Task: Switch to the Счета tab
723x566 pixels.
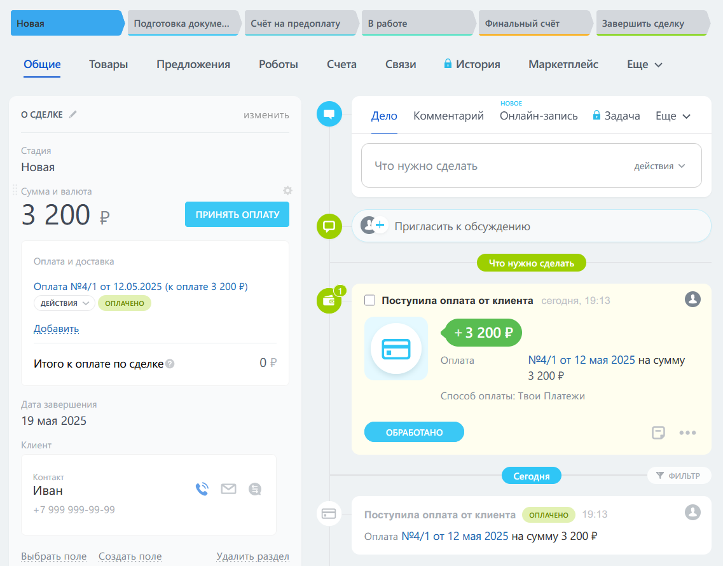Action: (341, 65)
